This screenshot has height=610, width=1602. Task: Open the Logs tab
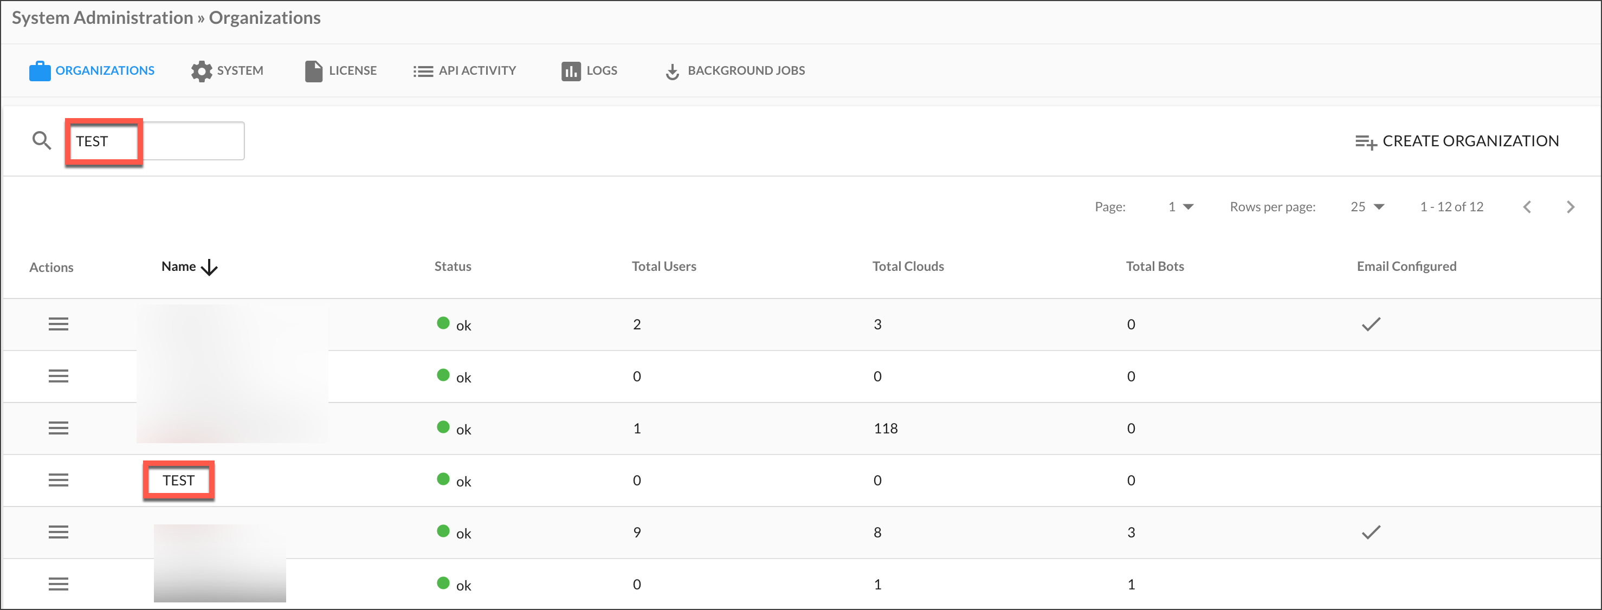[x=590, y=71]
